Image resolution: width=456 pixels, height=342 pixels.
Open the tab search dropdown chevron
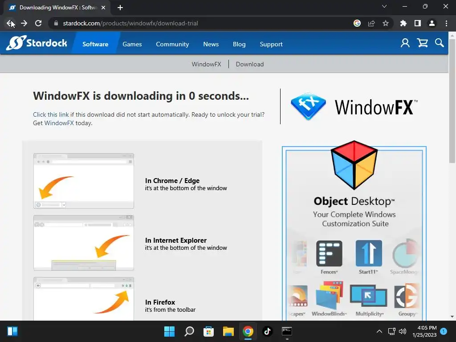coord(384,6)
